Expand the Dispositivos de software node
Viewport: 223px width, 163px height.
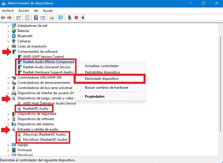click(x=8, y=119)
